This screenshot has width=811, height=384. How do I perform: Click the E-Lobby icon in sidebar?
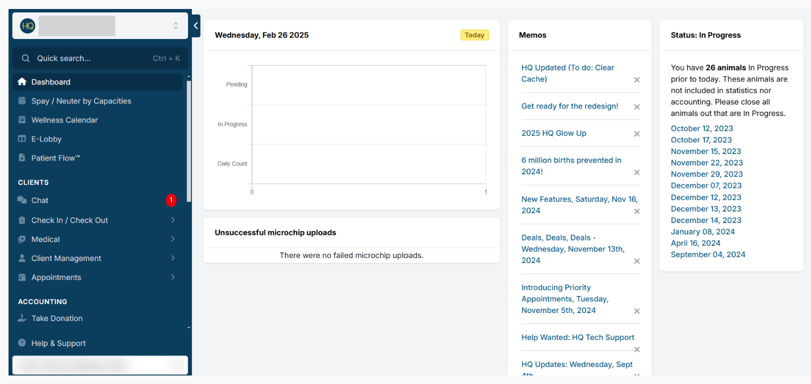point(22,139)
